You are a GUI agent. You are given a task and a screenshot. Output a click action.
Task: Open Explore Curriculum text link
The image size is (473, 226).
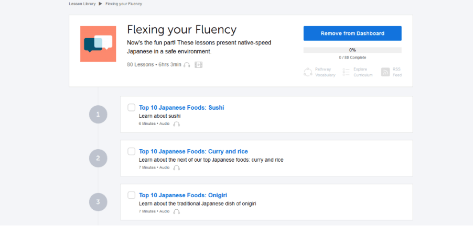(x=363, y=72)
